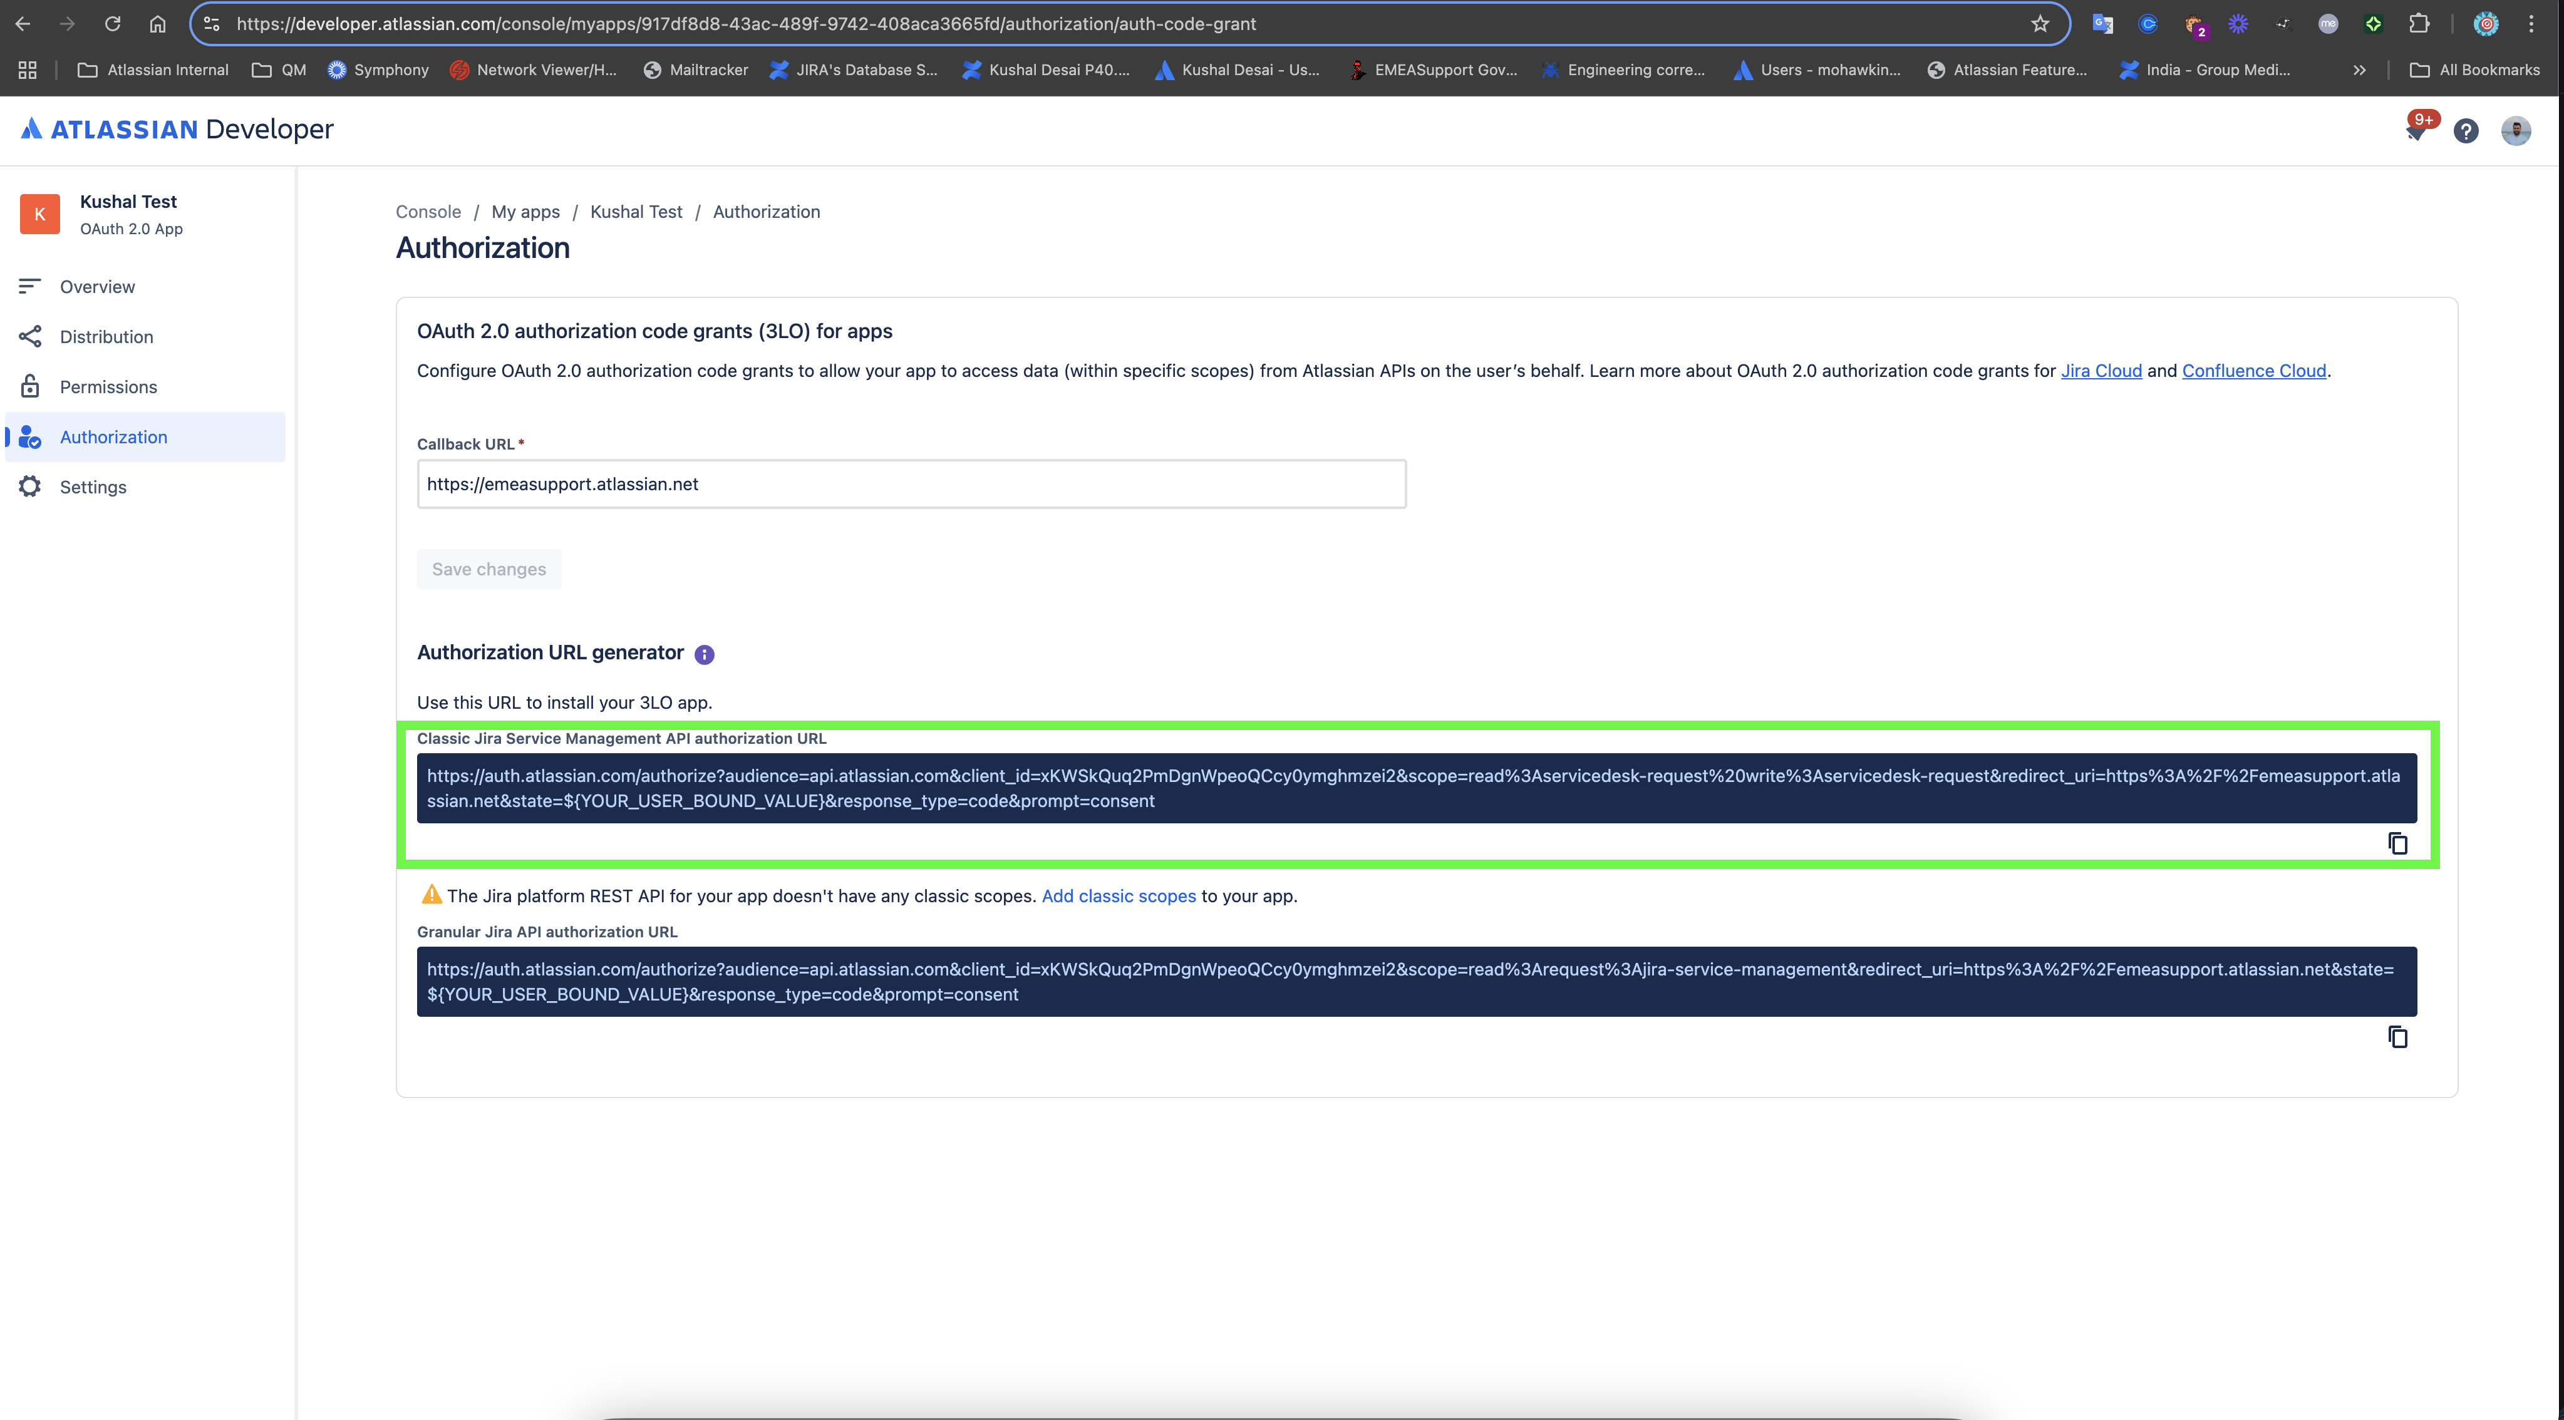Expand hidden bookmarks with the chevron
This screenshot has width=2564, height=1420.
click(2359, 69)
